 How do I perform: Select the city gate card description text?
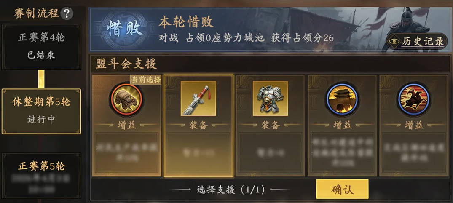click(342, 153)
